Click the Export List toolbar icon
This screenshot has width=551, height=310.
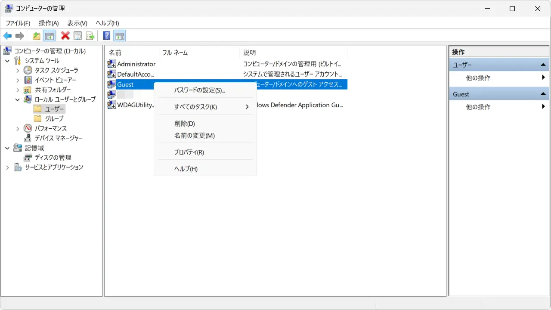[x=90, y=36]
